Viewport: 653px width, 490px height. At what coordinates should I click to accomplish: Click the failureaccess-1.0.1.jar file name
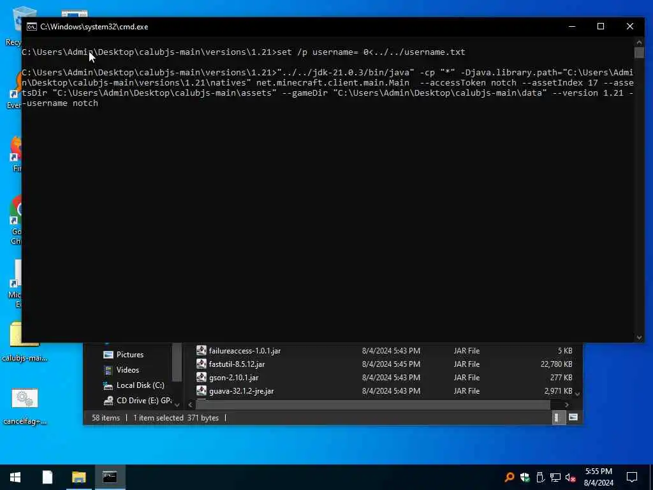coord(245,351)
